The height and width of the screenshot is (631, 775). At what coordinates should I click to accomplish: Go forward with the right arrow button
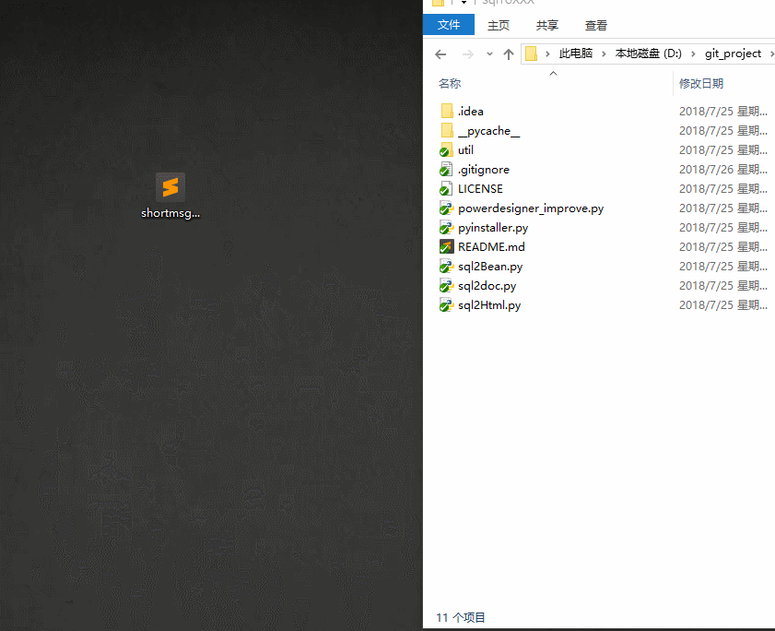pos(467,54)
